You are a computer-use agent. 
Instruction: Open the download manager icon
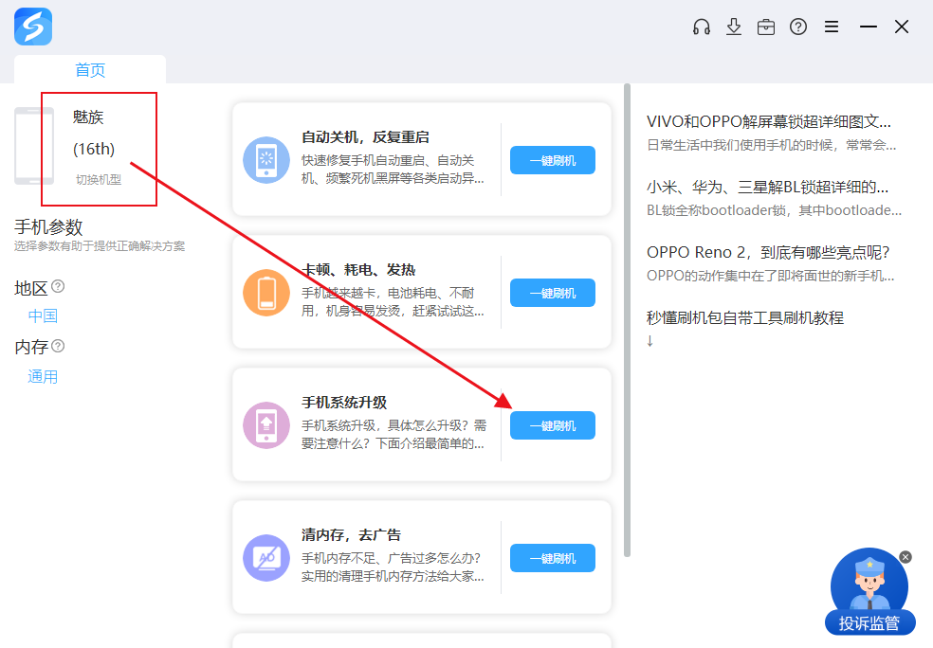coord(734,27)
